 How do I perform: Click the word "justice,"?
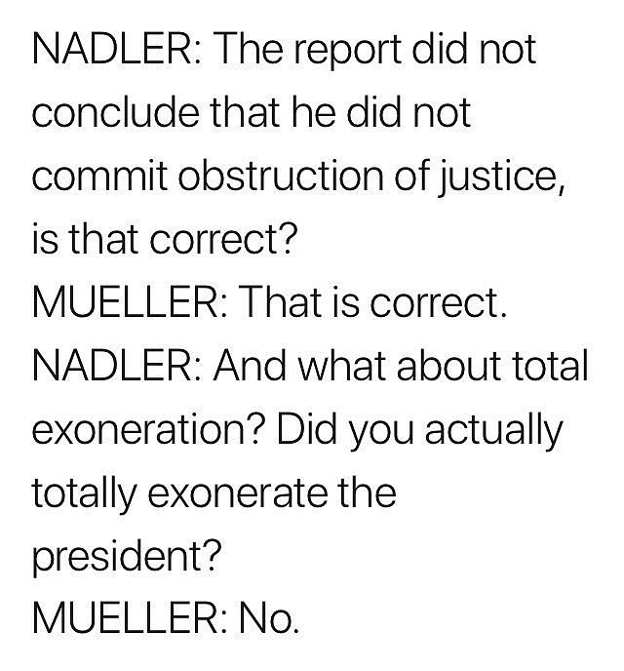coord(502,178)
